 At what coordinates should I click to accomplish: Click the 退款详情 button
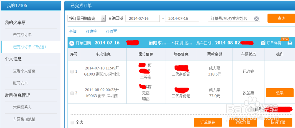[243, 122]
